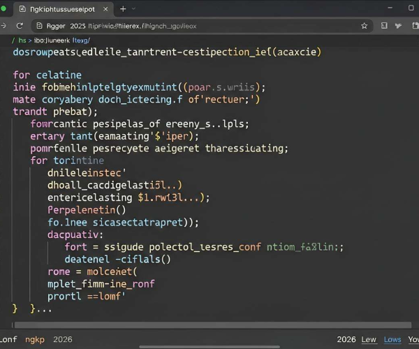Minimize the browser window
The image size is (419, 349).
(390, 8)
